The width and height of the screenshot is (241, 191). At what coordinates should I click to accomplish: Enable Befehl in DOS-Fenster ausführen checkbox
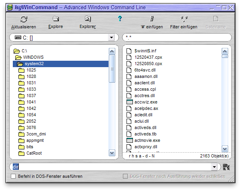tap(13, 176)
